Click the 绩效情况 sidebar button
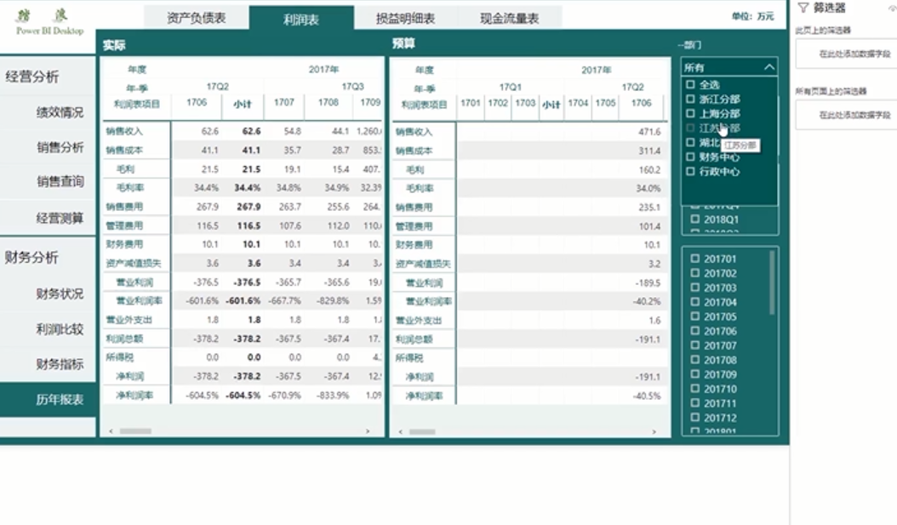This screenshot has width=897, height=525. pos(60,112)
